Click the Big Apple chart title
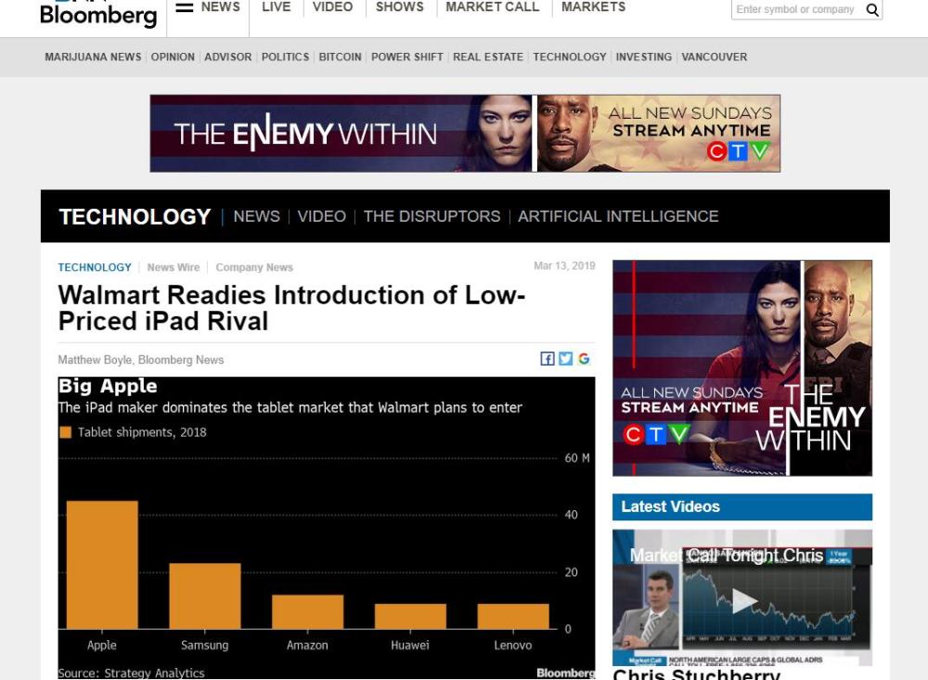 pos(108,386)
